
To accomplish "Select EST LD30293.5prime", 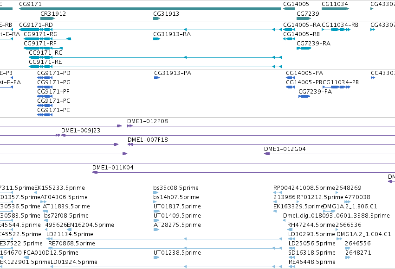I will point(291,239).
